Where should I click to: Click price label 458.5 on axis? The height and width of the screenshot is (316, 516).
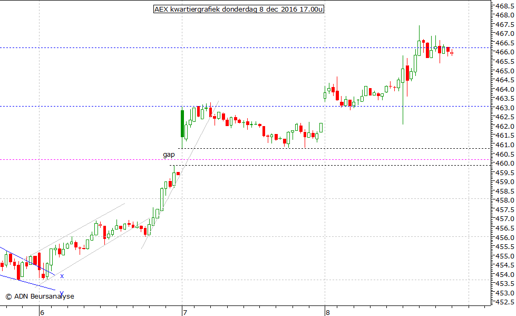pyautogui.click(x=505, y=191)
